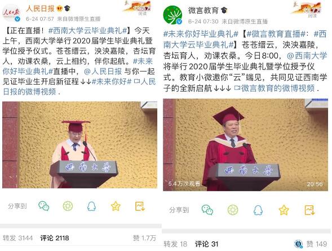Image resolution: width=332 pixels, height=251 pixels.
Task: Like the 人民日报 post (赞 1.7万)
Action: [145, 238]
